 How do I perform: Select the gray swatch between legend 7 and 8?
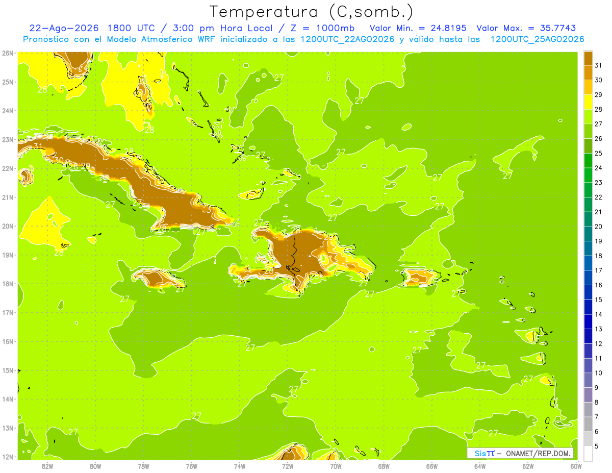(x=588, y=409)
